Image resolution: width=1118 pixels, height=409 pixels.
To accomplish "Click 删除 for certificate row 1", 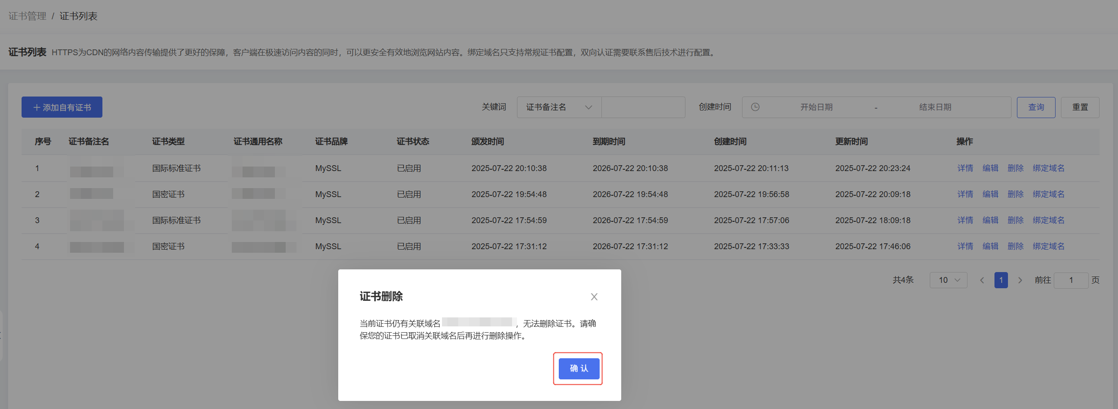I will tap(1016, 168).
